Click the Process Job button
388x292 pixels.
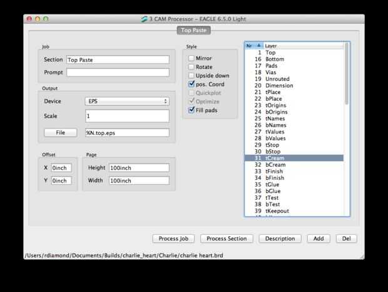tap(173, 239)
